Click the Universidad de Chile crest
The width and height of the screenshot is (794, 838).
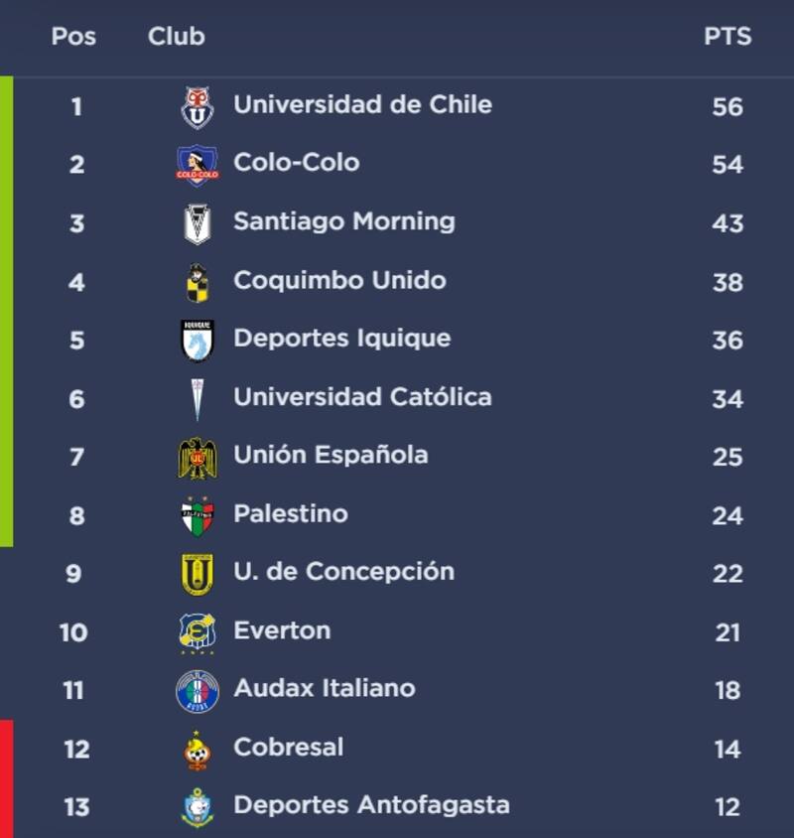(x=198, y=107)
